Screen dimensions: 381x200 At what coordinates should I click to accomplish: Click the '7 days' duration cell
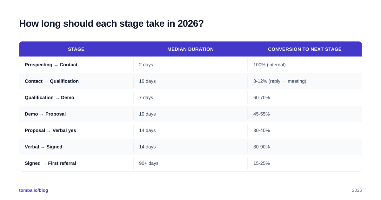point(190,98)
